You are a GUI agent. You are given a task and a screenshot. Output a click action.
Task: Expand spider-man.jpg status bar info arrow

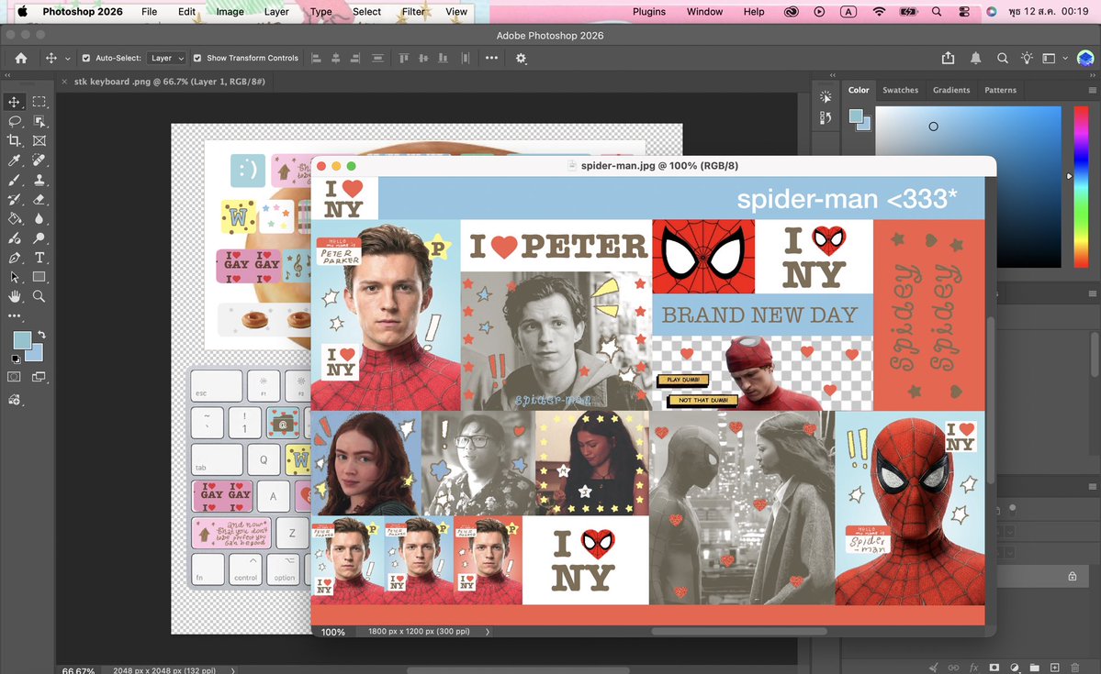pyautogui.click(x=488, y=631)
